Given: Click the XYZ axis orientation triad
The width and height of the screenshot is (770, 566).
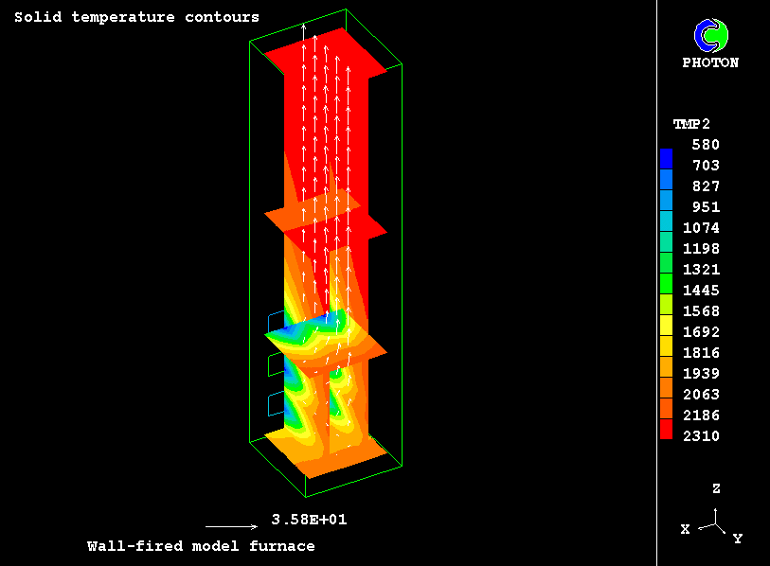Looking at the screenshot, I should pyautogui.click(x=715, y=522).
